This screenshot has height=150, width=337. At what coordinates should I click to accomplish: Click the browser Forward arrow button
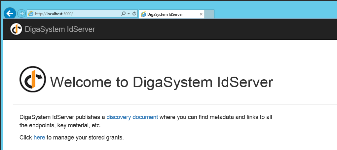point(21,13)
